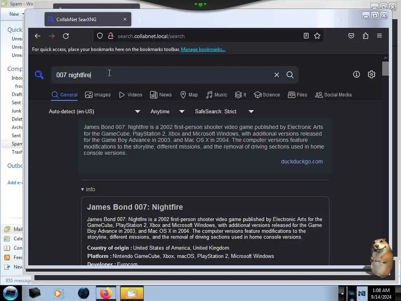Image resolution: width=401 pixels, height=301 pixels.
Task: Open the mail app taskbar icon
Action: (x=132, y=293)
